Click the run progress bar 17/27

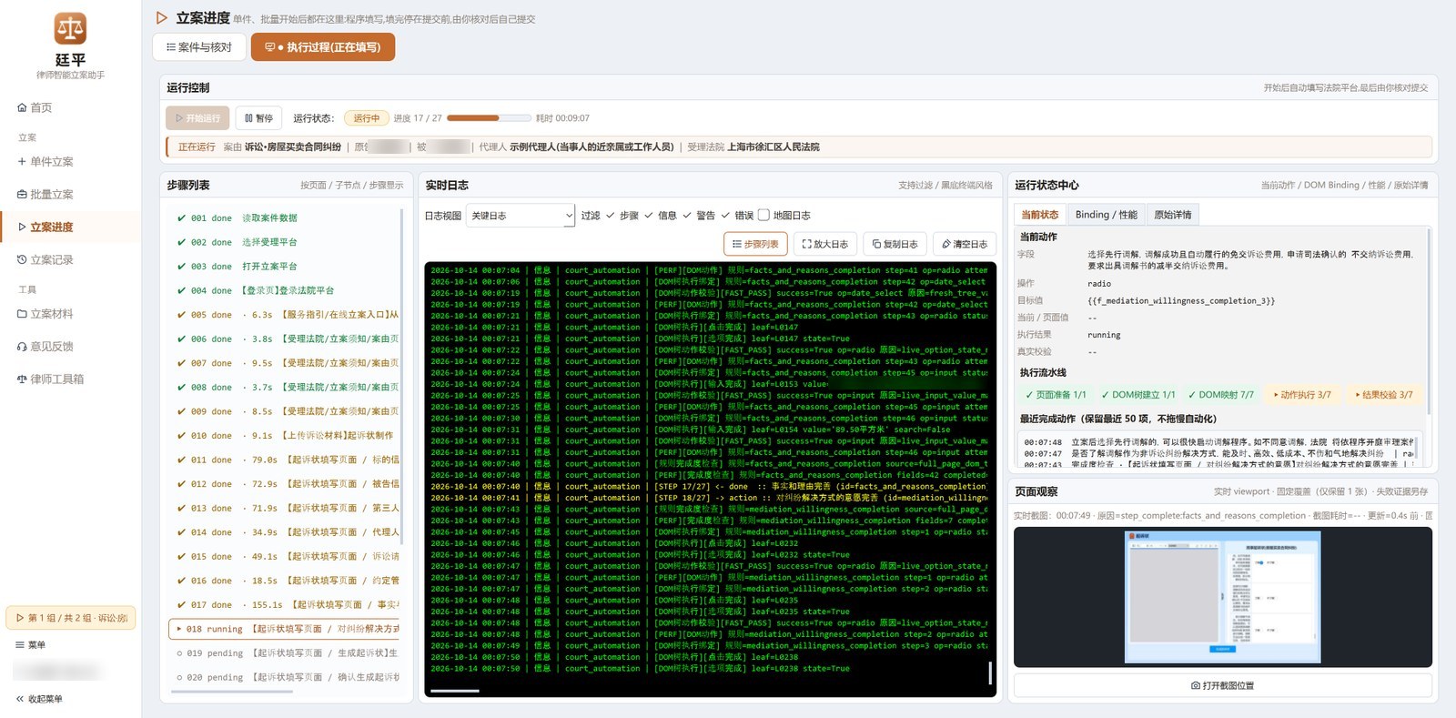(x=489, y=118)
